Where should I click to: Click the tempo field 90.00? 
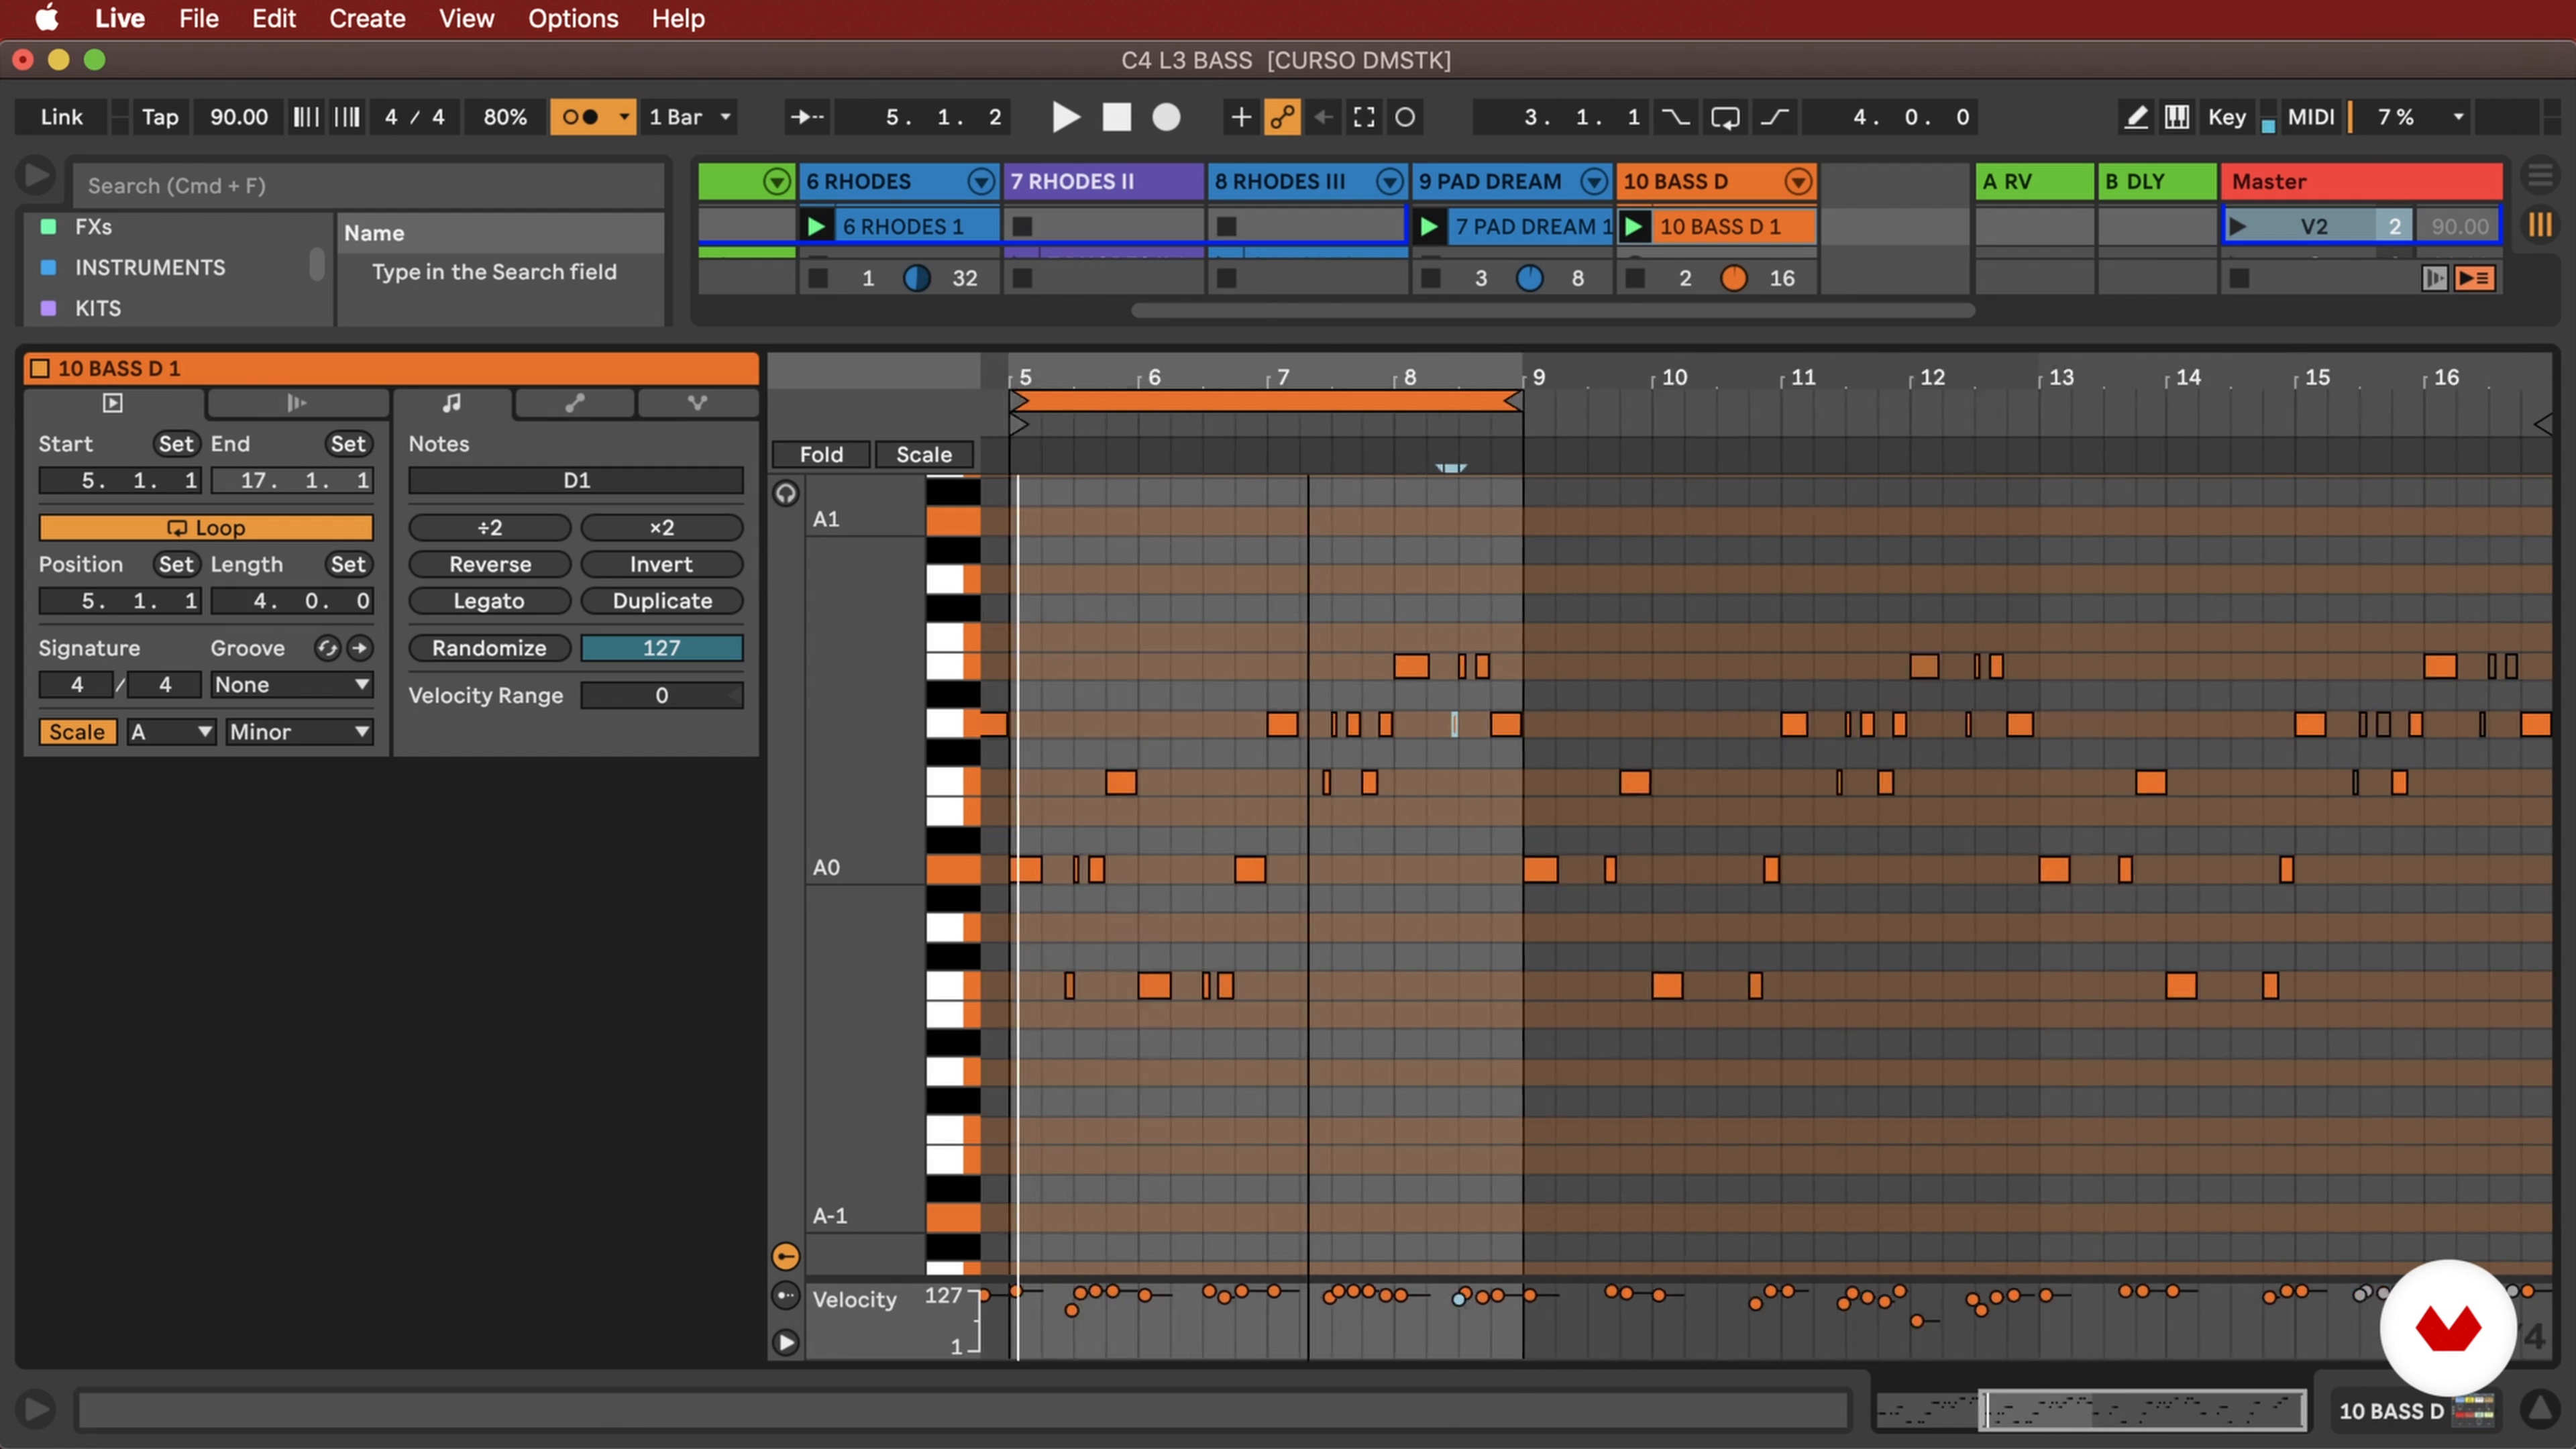(238, 117)
